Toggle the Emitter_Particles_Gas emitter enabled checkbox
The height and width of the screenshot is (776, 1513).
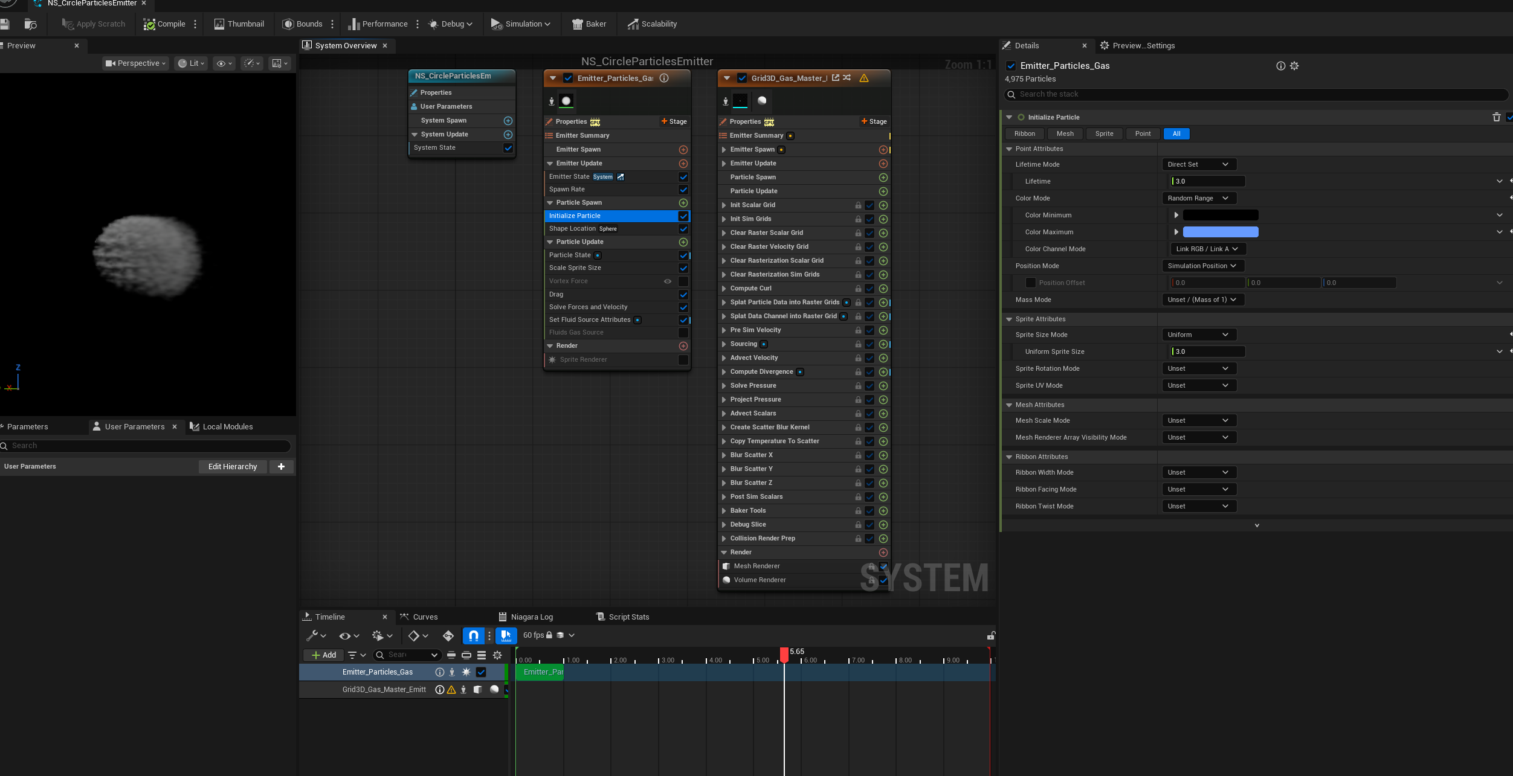tap(568, 78)
